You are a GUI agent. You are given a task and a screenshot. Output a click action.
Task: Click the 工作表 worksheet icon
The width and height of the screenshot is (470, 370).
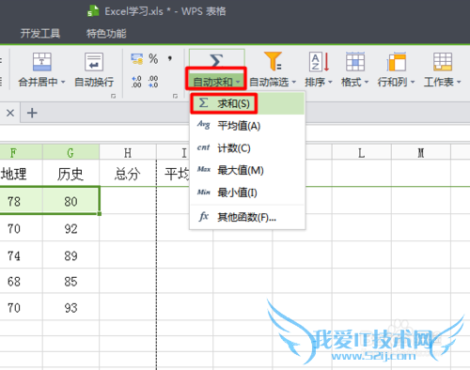pyautogui.click(x=443, y=61)
